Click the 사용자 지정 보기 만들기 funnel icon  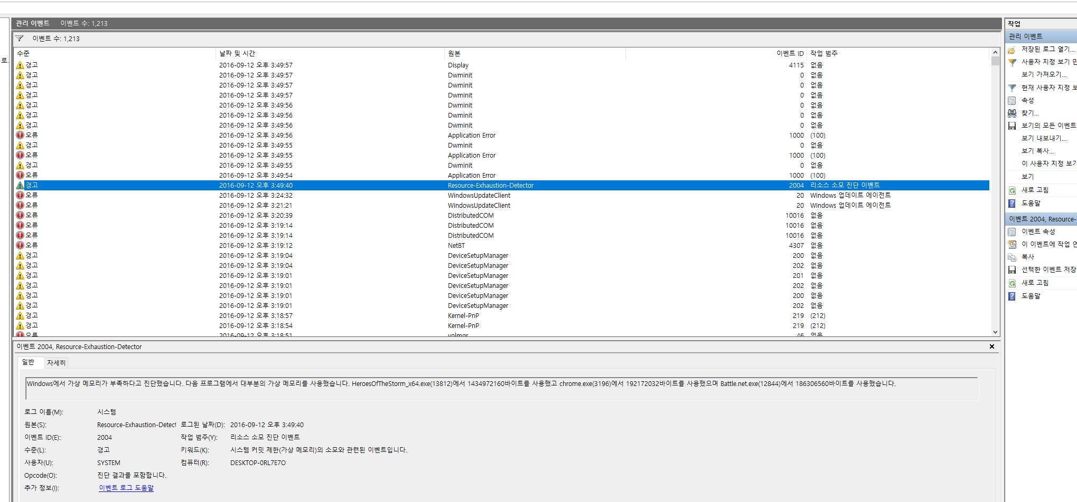tap(1012, 62)
